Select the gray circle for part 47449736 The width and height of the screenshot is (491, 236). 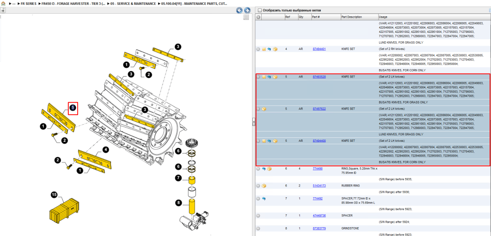click(x=258, y=216)
